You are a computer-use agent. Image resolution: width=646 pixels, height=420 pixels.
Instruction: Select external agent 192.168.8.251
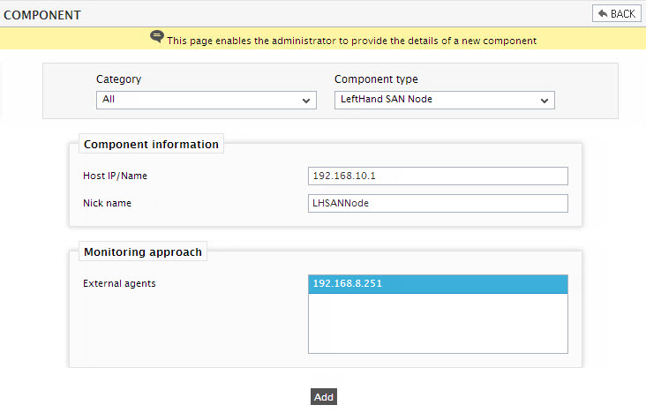click(x=438, y=284)
